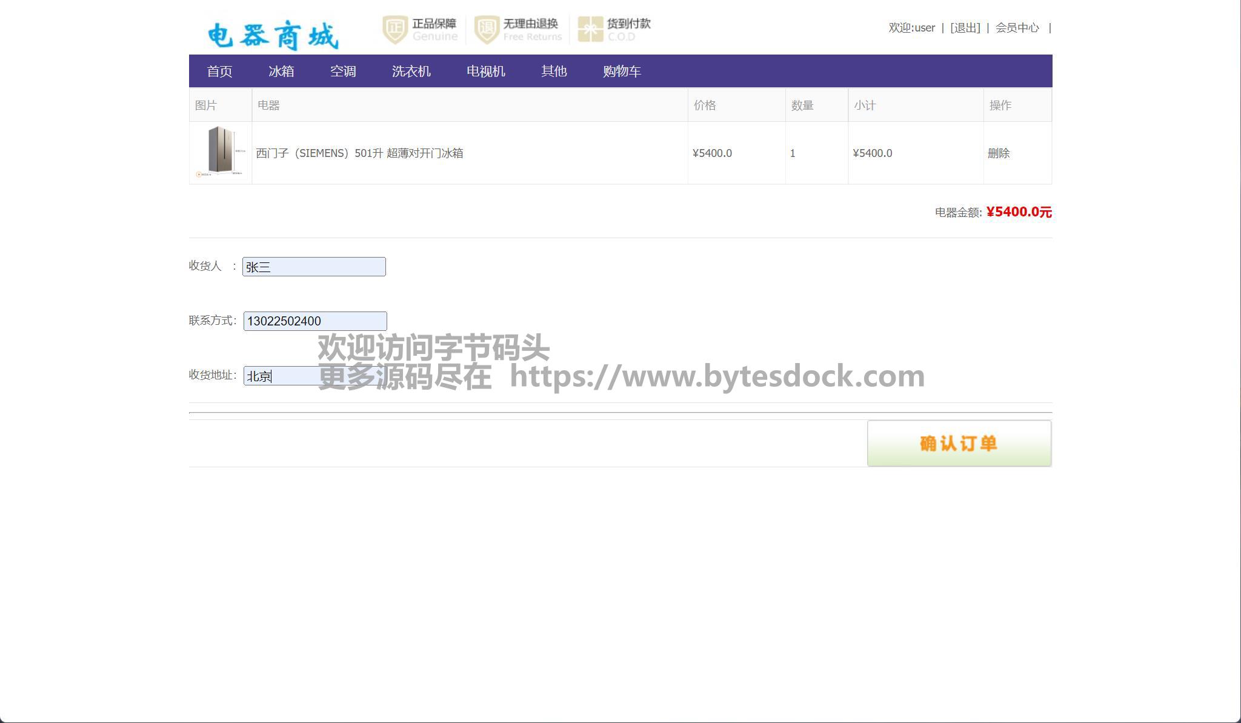Open the 其他 category
The width and height of the screenshot is (1241, 723).
554,72
